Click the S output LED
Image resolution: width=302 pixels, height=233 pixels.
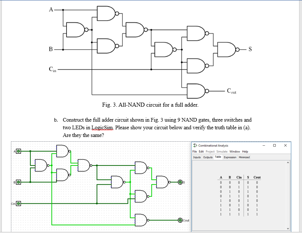[x=180, y=182]
